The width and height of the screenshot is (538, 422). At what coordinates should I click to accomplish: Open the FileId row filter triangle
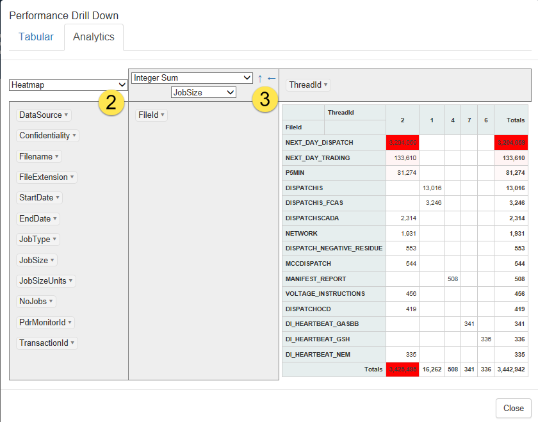163,115
